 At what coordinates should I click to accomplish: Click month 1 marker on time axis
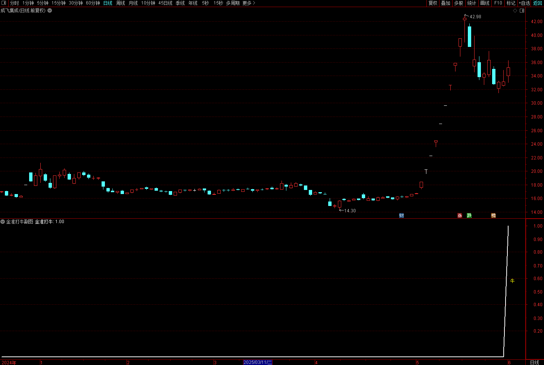[41, 362]
